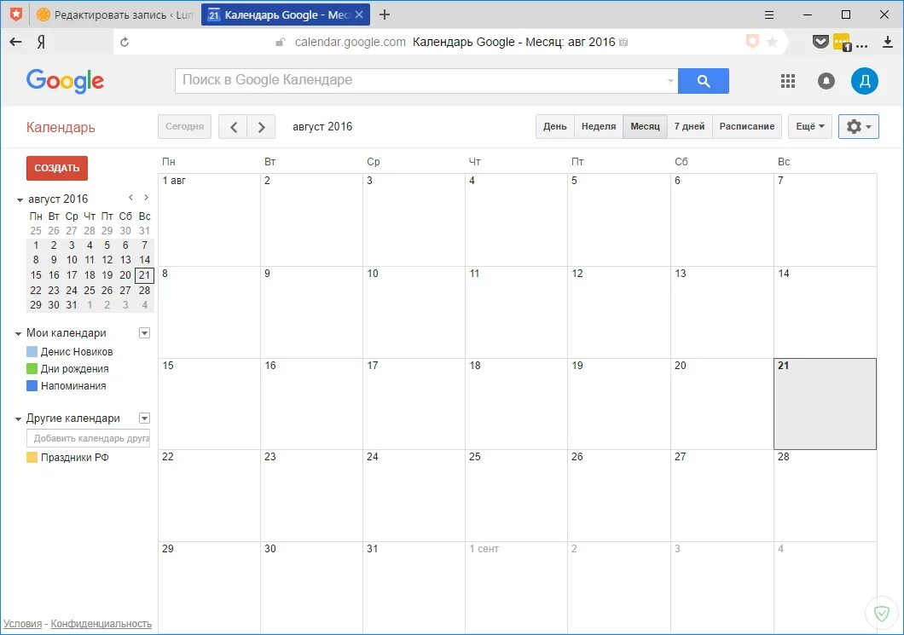The height and width of the screenshot is (635, 904).
Task: Click the Google logo
Action: 65,81
